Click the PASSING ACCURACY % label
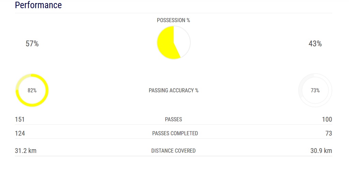The height and width of the screenshot is (170, 349). coord(173,90)
